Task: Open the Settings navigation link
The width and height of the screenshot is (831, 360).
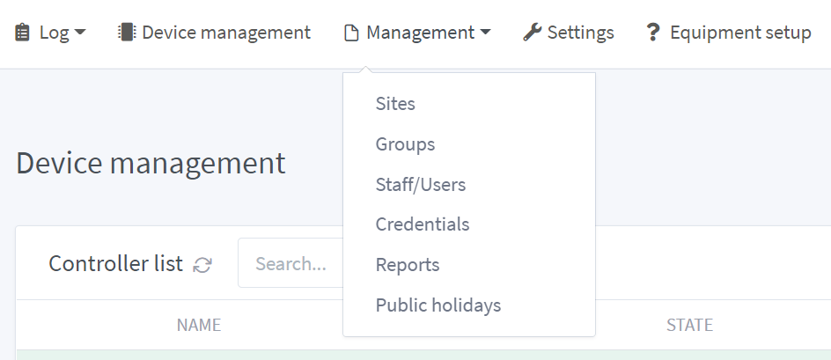Action: 580,33
